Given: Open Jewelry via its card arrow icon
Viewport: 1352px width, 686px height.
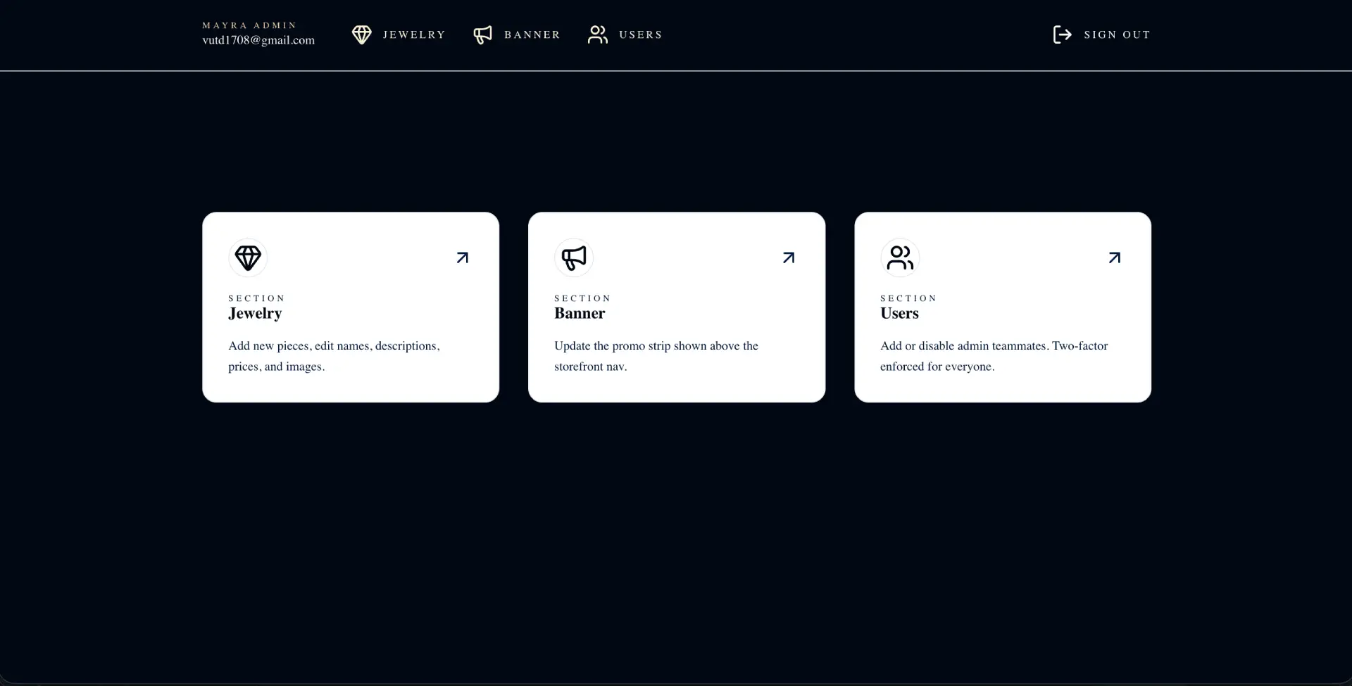Looking at the screenshot, I should point(463,258).
